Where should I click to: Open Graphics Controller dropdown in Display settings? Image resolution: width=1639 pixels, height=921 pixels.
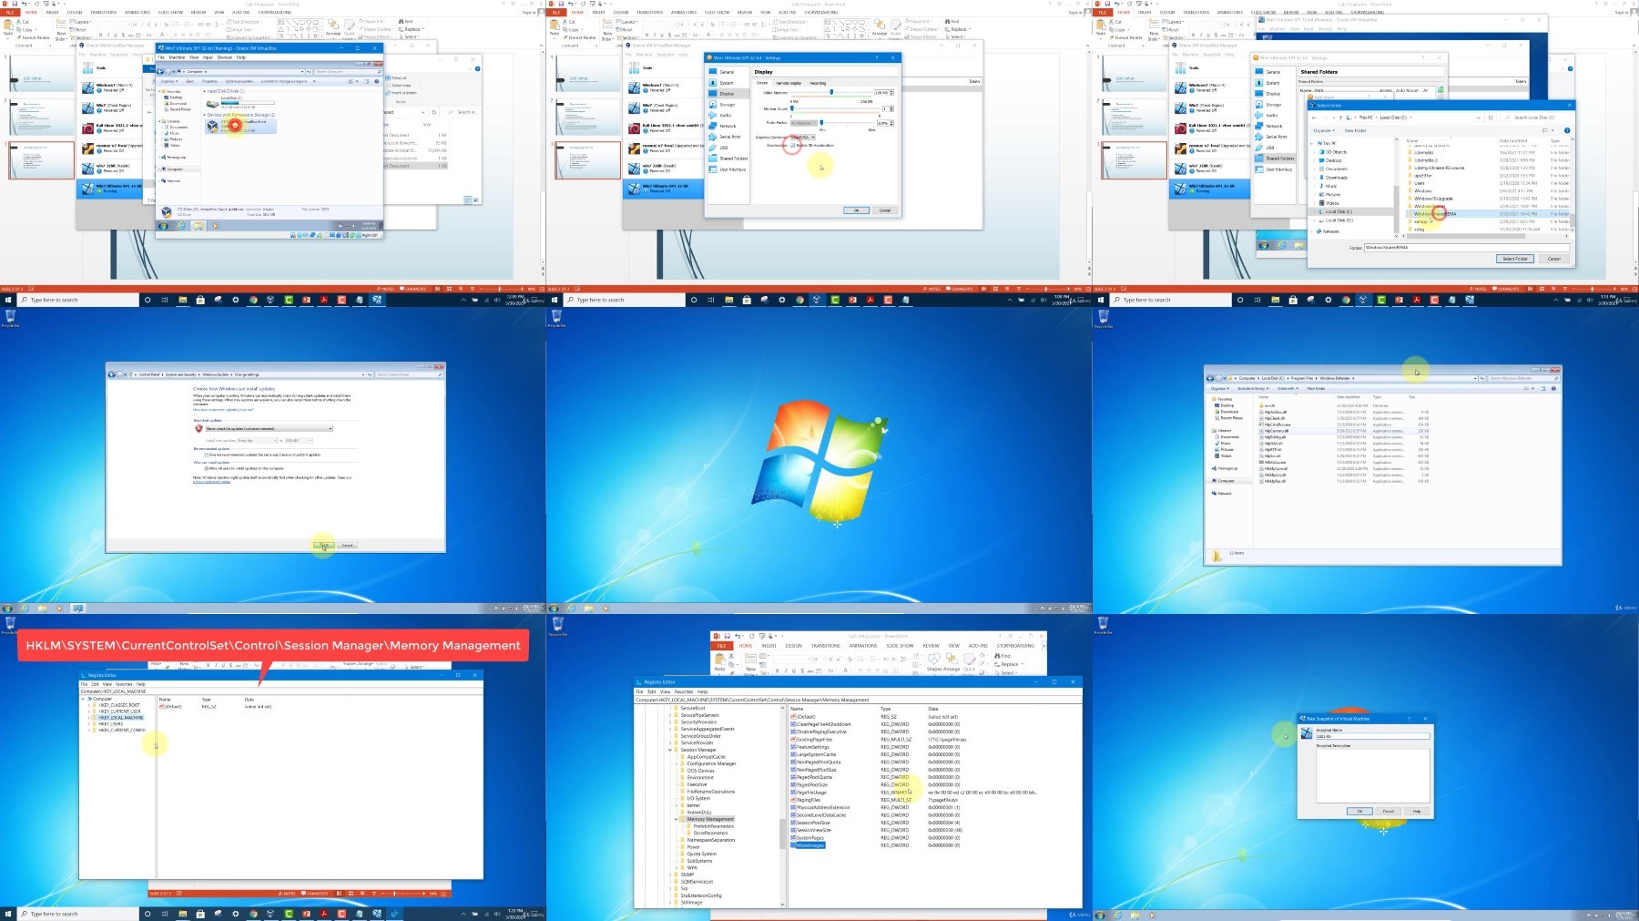pos(803,138)
